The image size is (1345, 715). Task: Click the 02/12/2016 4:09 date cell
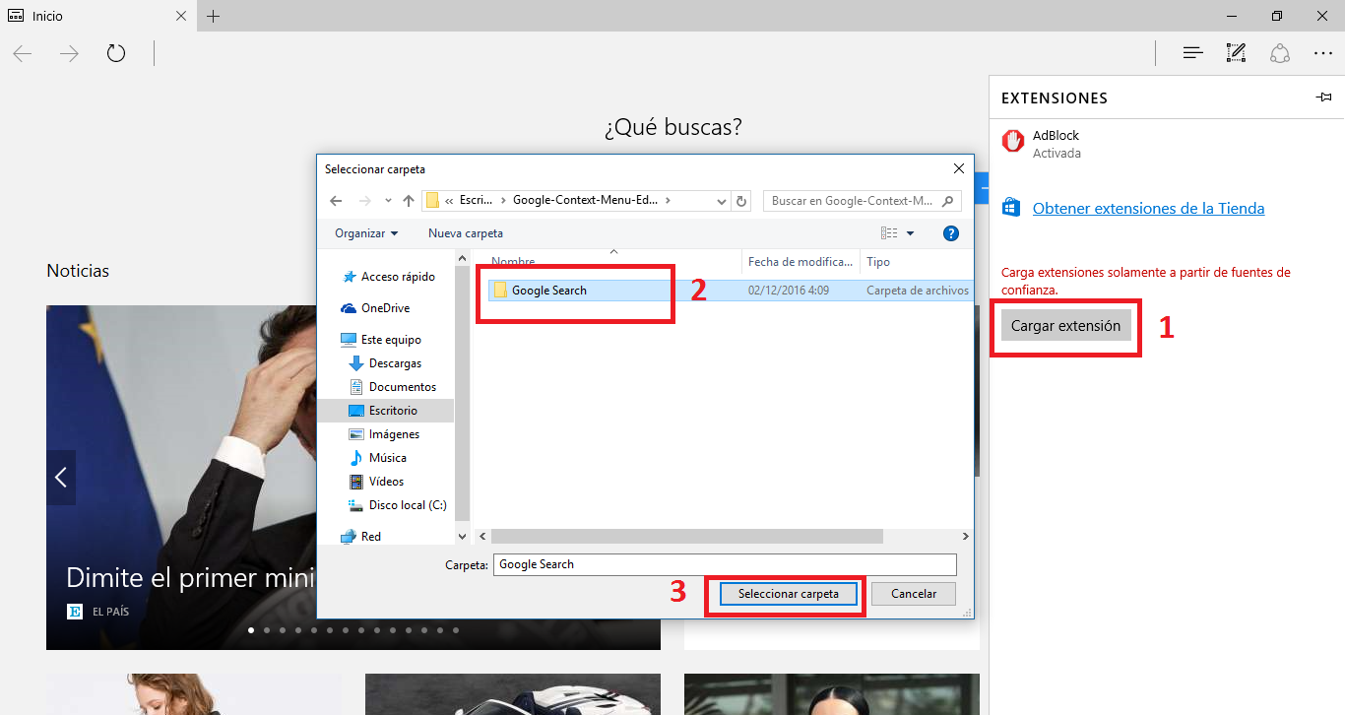789,291
